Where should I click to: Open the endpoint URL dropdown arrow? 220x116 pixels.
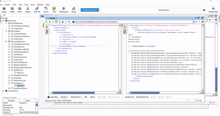(193, 22)
